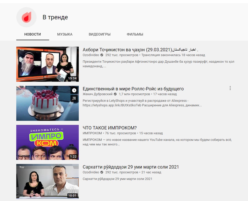Go to Ozodivideo channel from first video

tap(91, 55)
